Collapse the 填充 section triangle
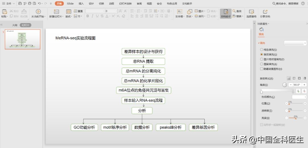 (259, 43)
